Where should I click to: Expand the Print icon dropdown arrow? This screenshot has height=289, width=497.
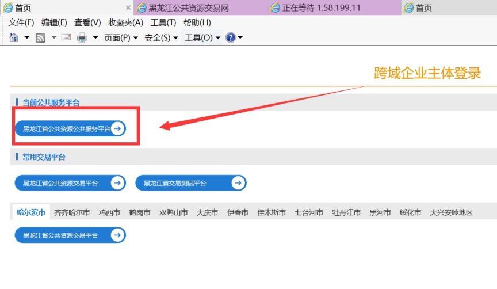click(95, 38)
